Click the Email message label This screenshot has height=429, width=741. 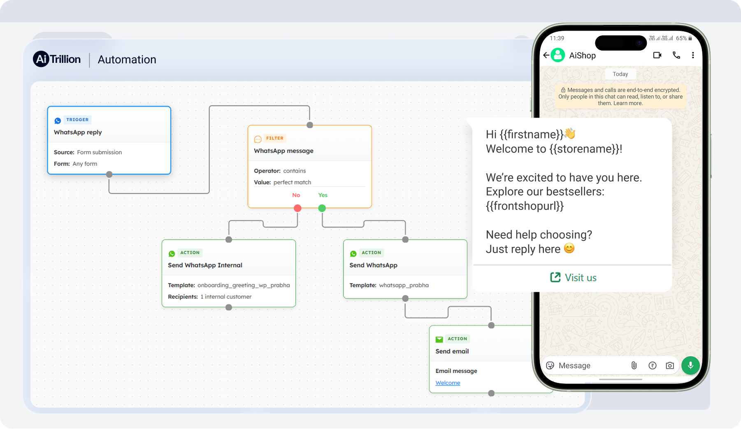coord(456,371)
